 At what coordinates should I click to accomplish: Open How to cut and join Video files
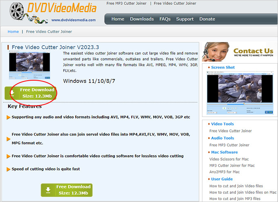pos(236,186)
